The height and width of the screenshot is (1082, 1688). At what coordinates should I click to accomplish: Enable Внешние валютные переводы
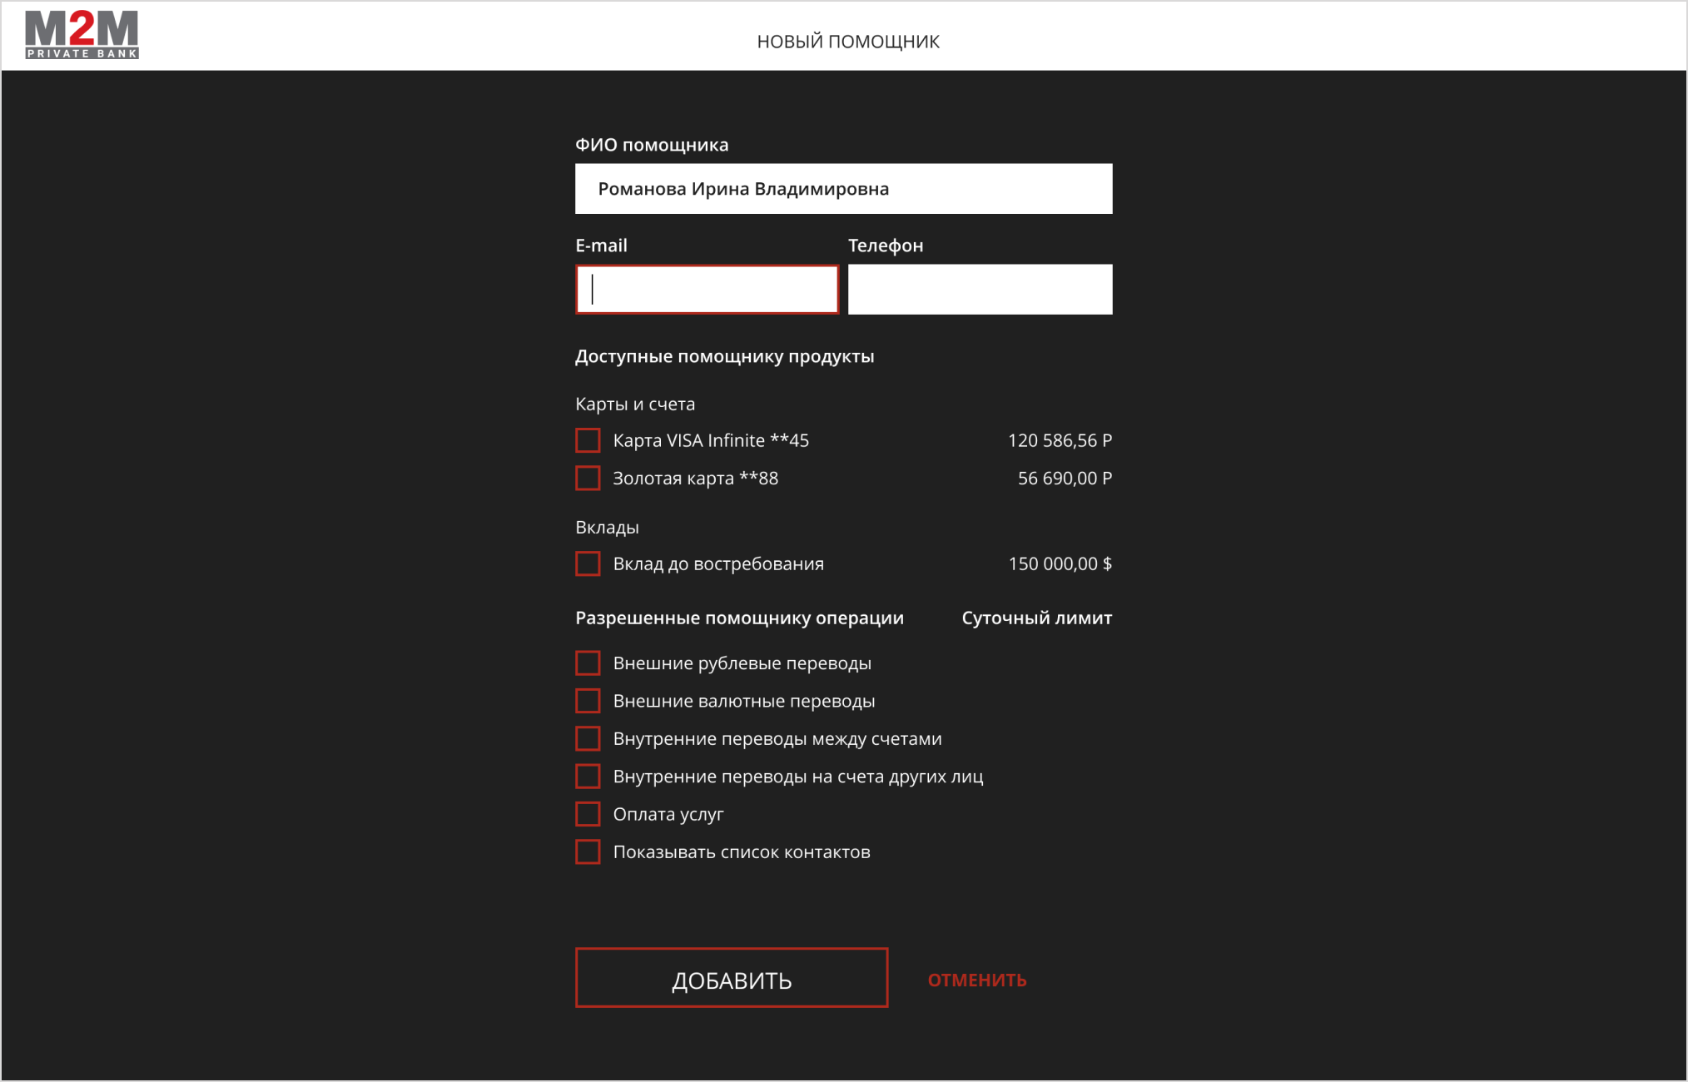[588, 701]
